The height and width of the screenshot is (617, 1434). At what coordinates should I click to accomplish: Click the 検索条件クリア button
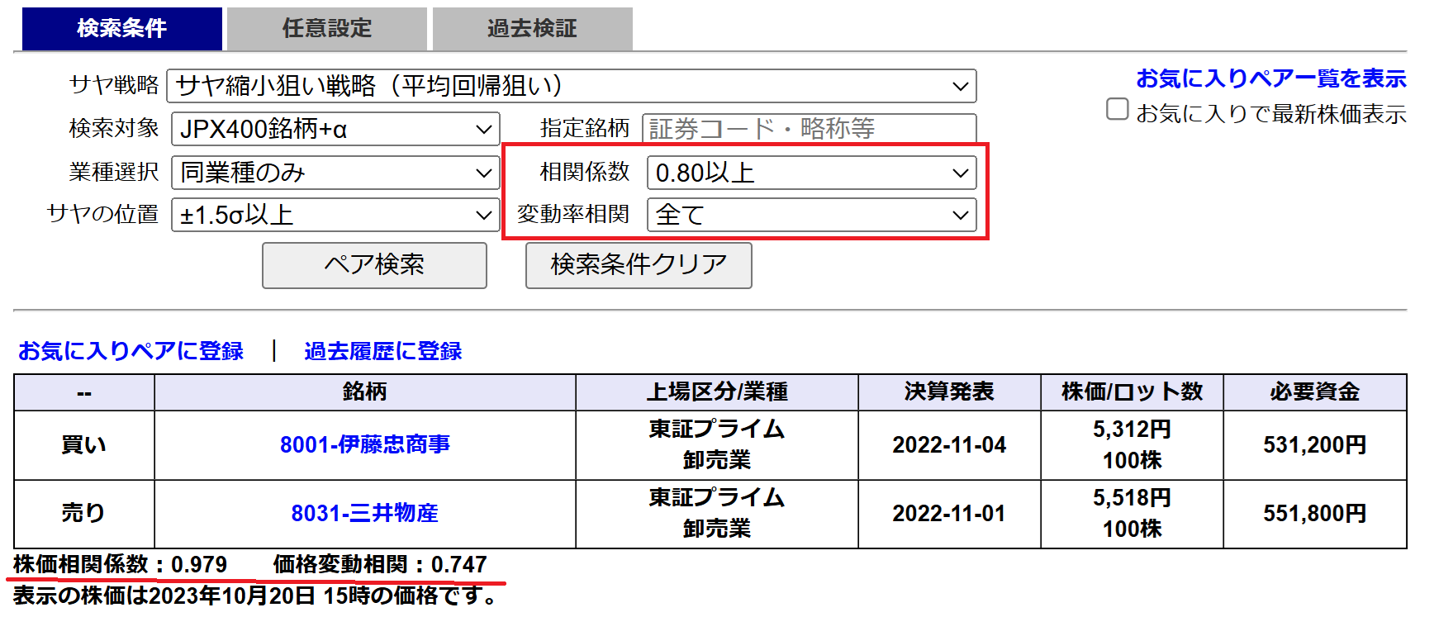point(639,265)
